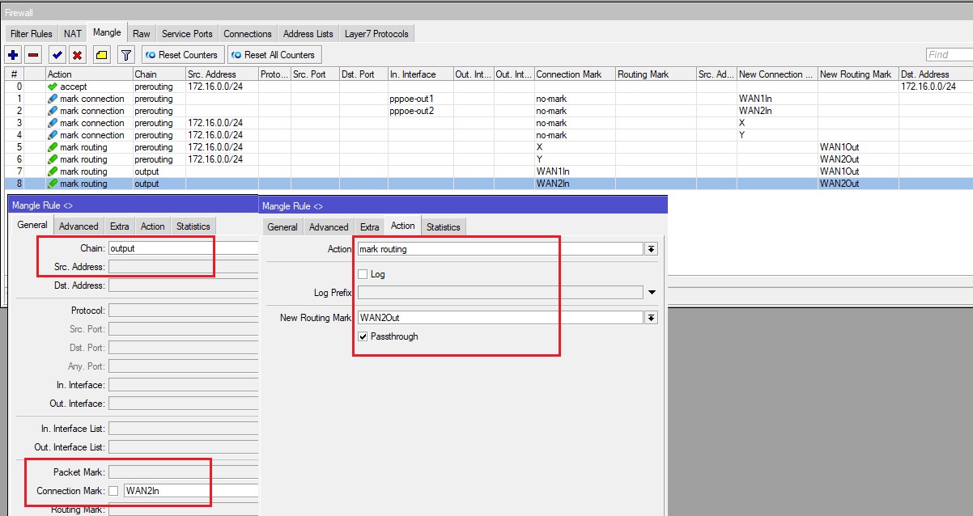Viewport: 973px width, 516px height.
Task: Expand the Log Prefix arrow
Action: [652, 292]
